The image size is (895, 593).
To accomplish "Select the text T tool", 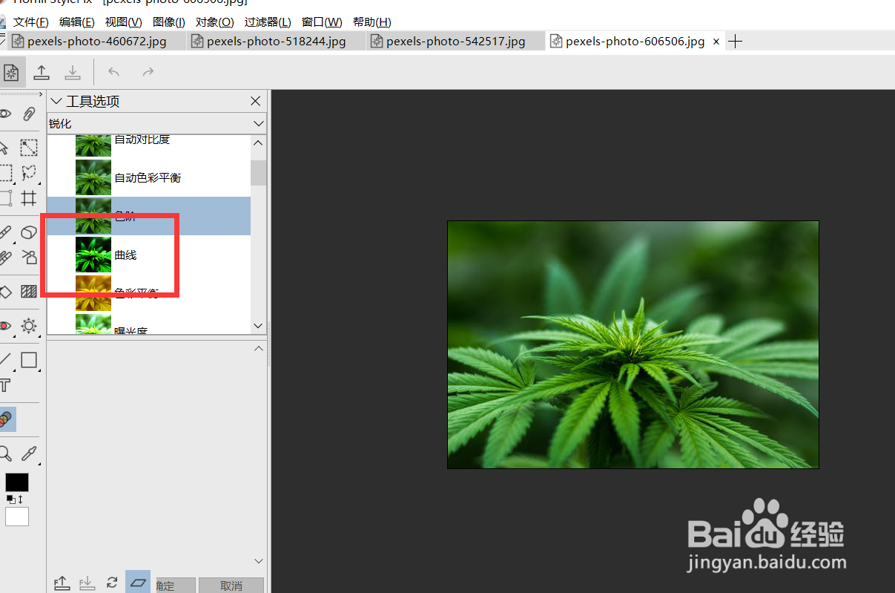I will (5, 384).
